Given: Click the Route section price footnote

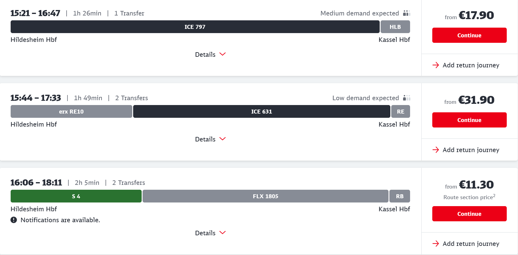Looking at the screenshot, I should pyautogui.click(x=469, y=197).
